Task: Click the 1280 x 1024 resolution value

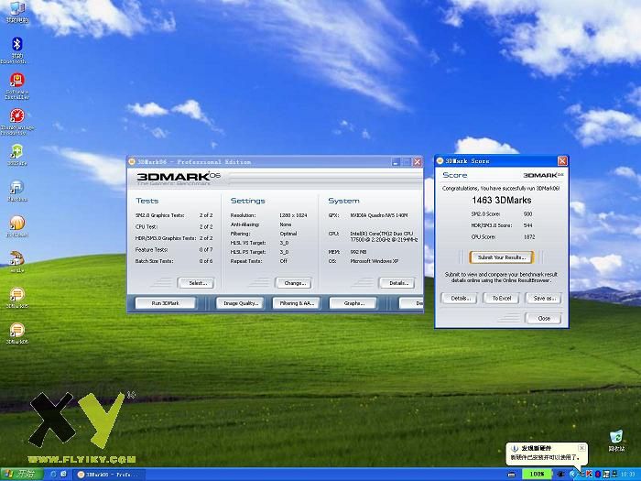Action: [293, 215]
